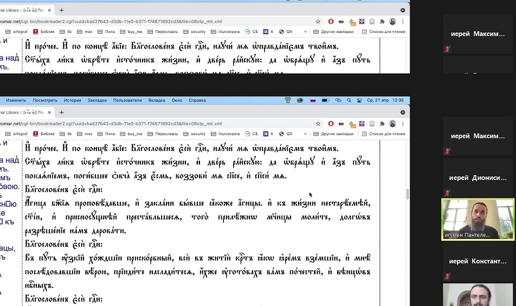Screen dimensions: 516x306
Task: Open the 'История' menu in the menu bar
Action: pos(72,100)
